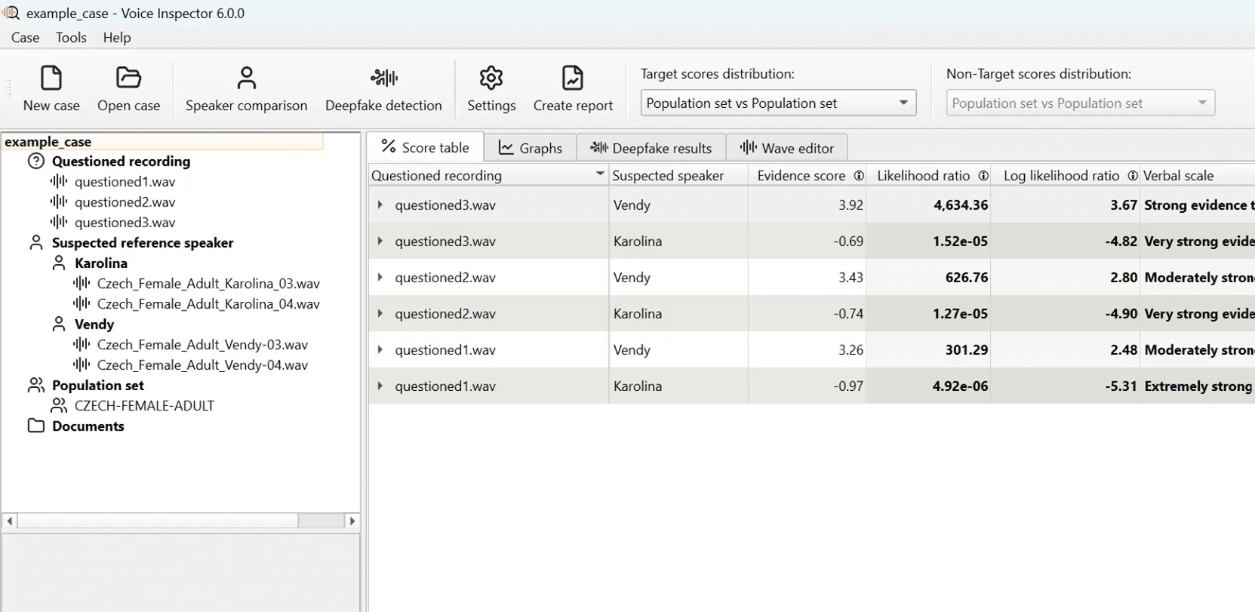1255x612 pixels.
Task: Click info icon next to Likelihood ratio
Action: point(983,175)
